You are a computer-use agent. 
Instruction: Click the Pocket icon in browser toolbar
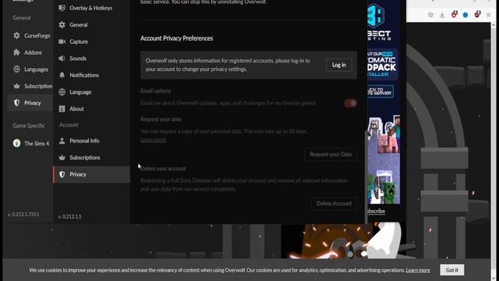point(430,15)
